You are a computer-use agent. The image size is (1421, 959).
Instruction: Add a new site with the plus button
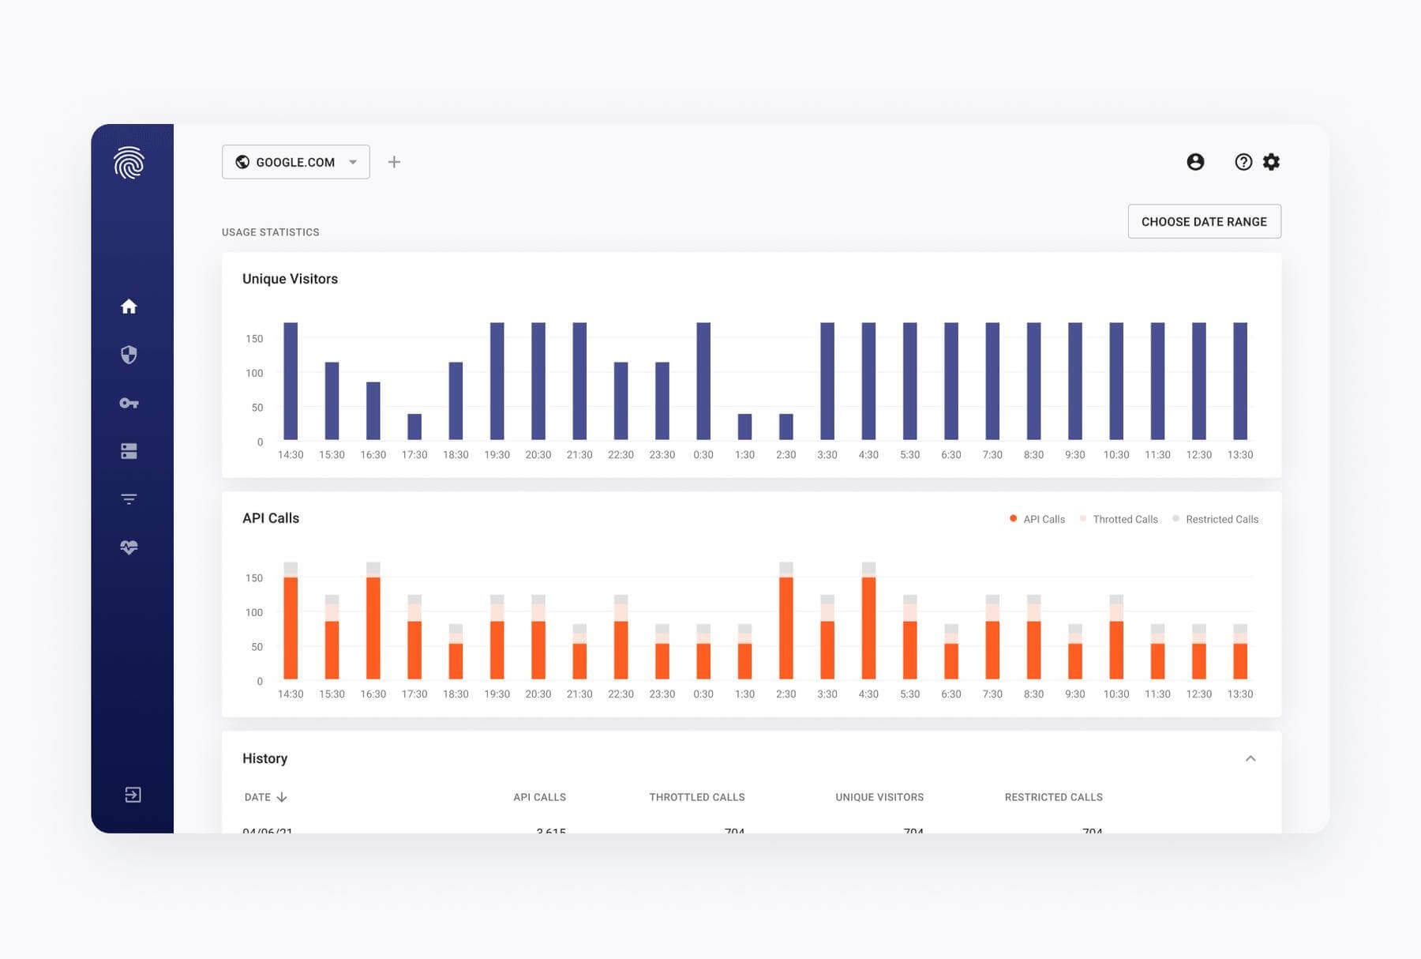pyautogui.click(x=394, y=161)
